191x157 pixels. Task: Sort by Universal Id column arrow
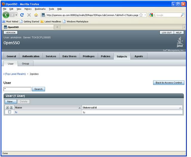coord(180,108)
